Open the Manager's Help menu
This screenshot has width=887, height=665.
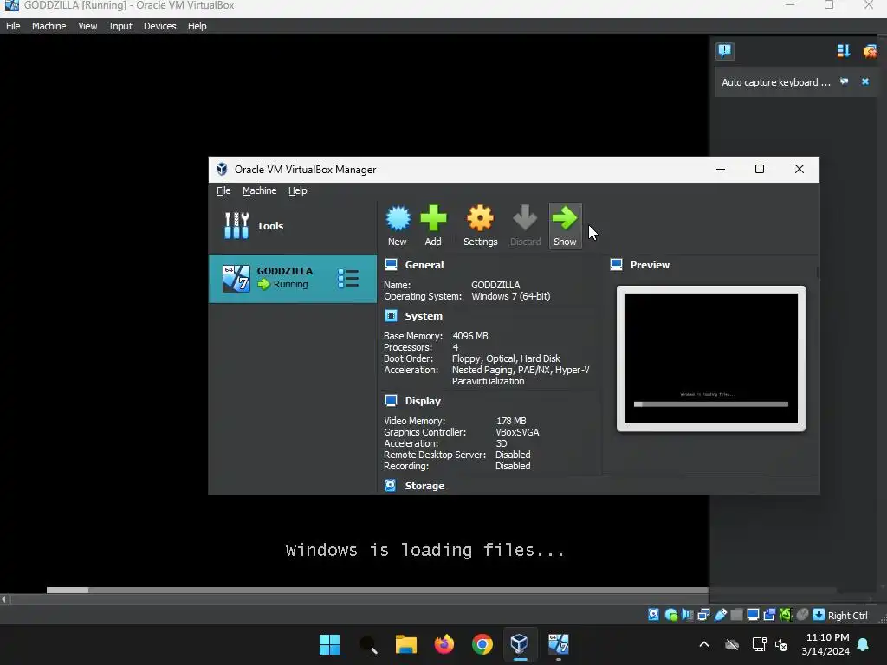[x=298, y=190]
